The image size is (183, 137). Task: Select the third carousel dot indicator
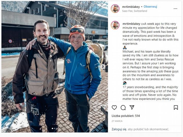(57, 128)
